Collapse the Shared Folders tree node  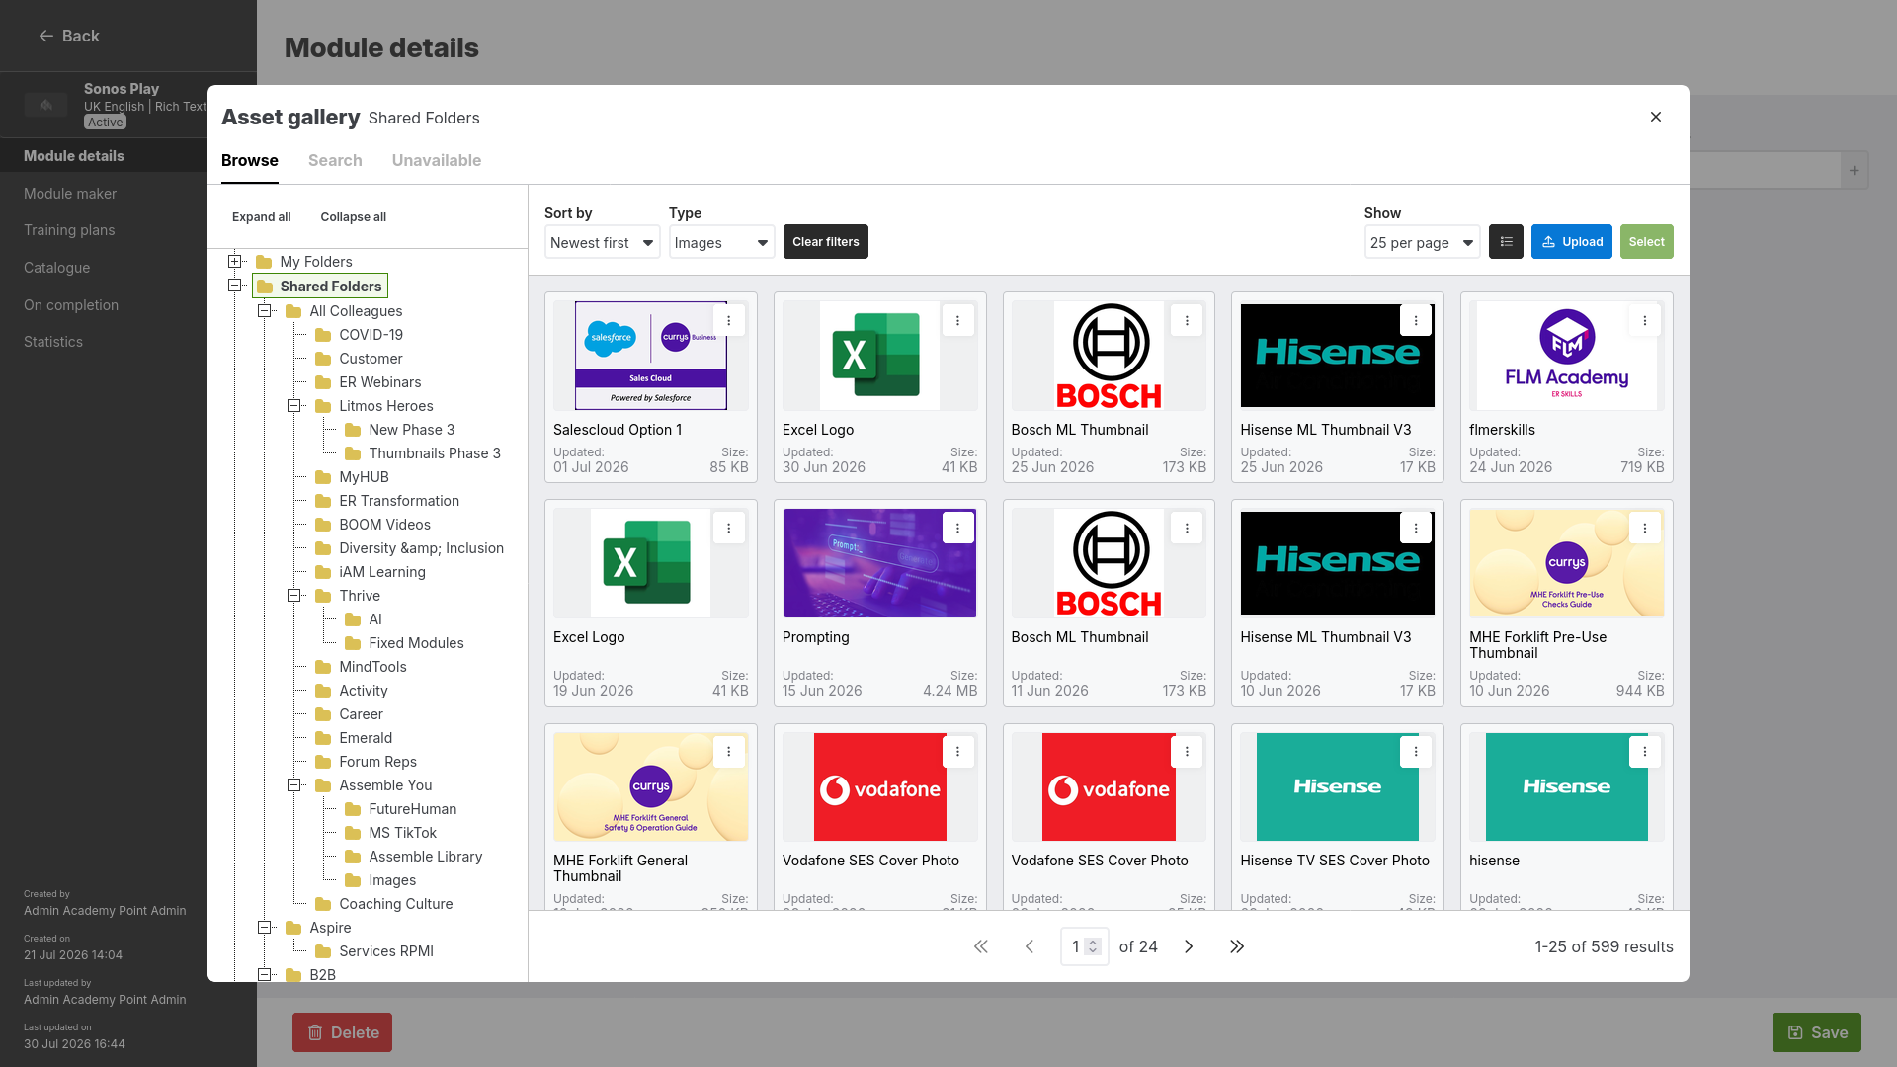[x=235, y=286]
